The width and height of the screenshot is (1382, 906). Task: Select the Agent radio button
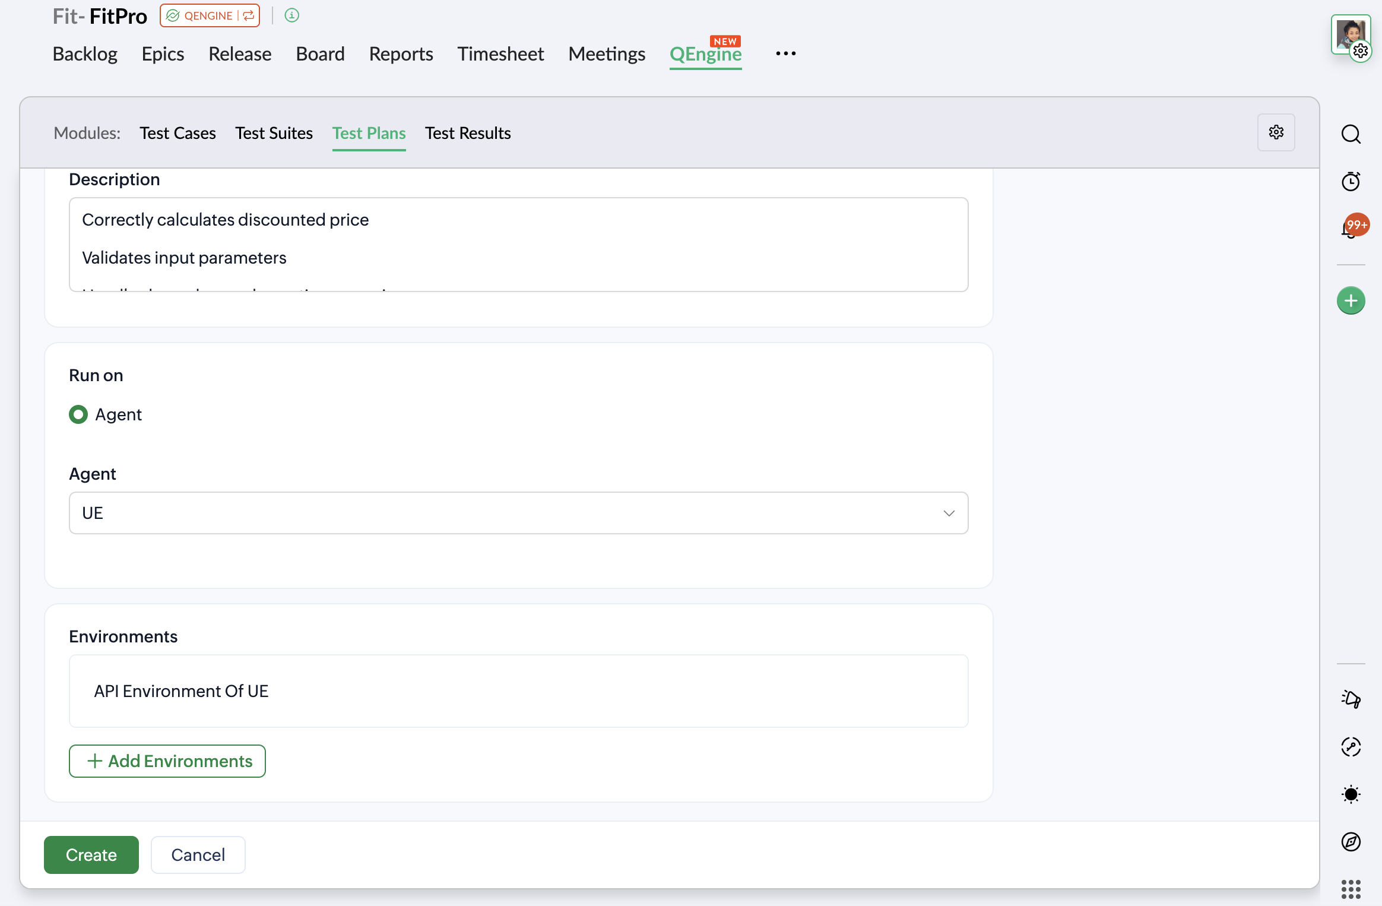coord(78,414)
